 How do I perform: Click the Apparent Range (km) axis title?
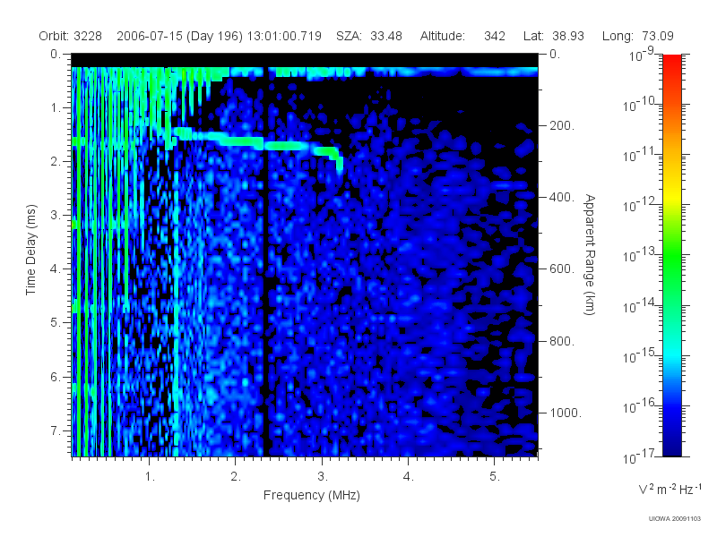pyautogui.click(x=590, y=254)
